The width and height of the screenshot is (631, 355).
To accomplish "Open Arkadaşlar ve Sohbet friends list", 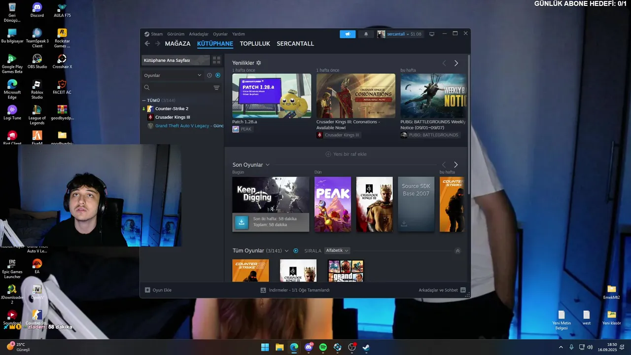I will pos(442,290).
